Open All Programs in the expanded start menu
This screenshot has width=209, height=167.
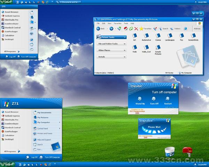[12, 151]
